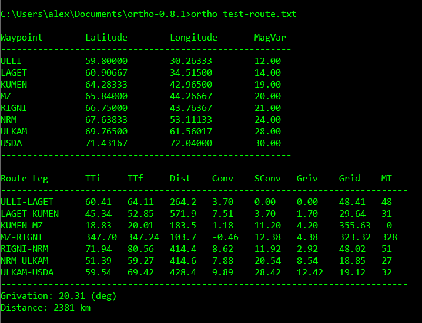This screenshot has width=422, height=323.
Task: Select MagVar value 24.00
Action: pyautogui.click(x=267, y=120)
